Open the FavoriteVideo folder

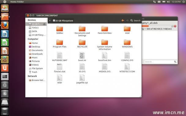pos(105,30)
